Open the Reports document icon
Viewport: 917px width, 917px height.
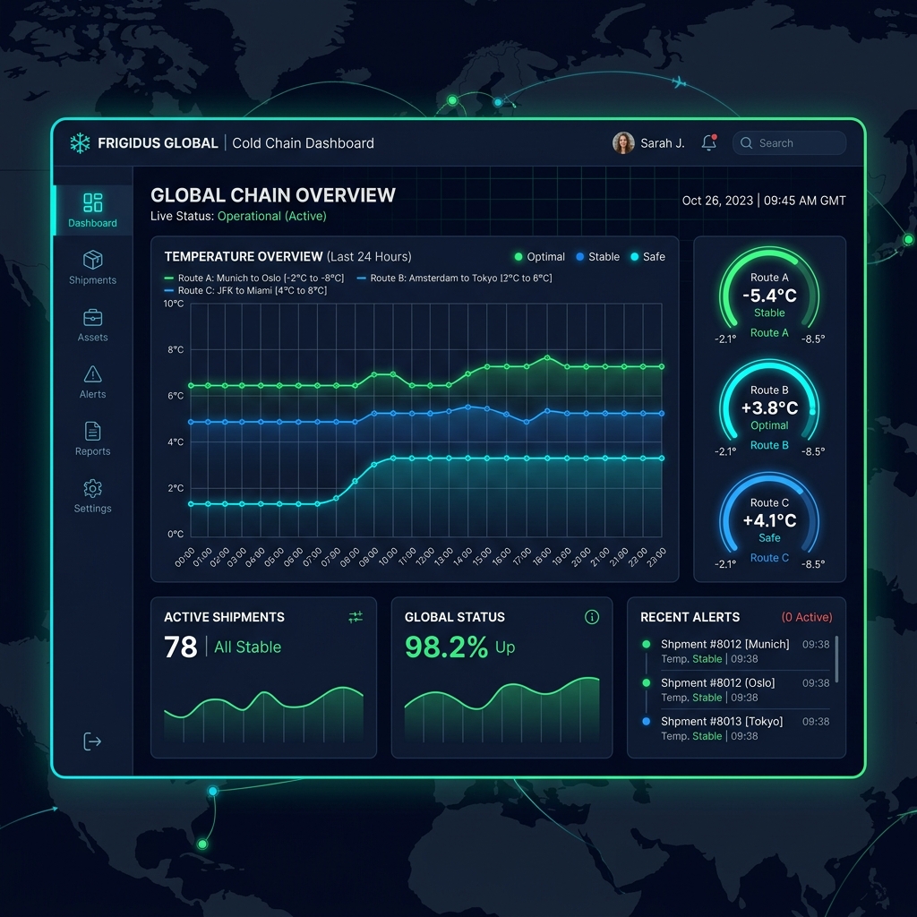tap(92, 431)
